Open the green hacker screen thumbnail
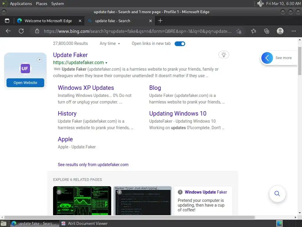Screen dimensions: 302x227 (82, 201)
